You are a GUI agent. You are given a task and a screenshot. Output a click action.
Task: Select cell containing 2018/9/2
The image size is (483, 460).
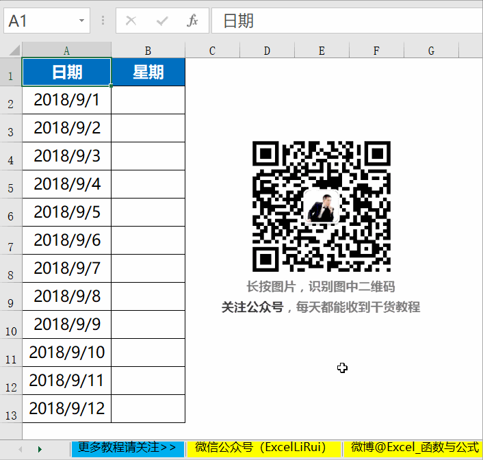coord(66,128)
